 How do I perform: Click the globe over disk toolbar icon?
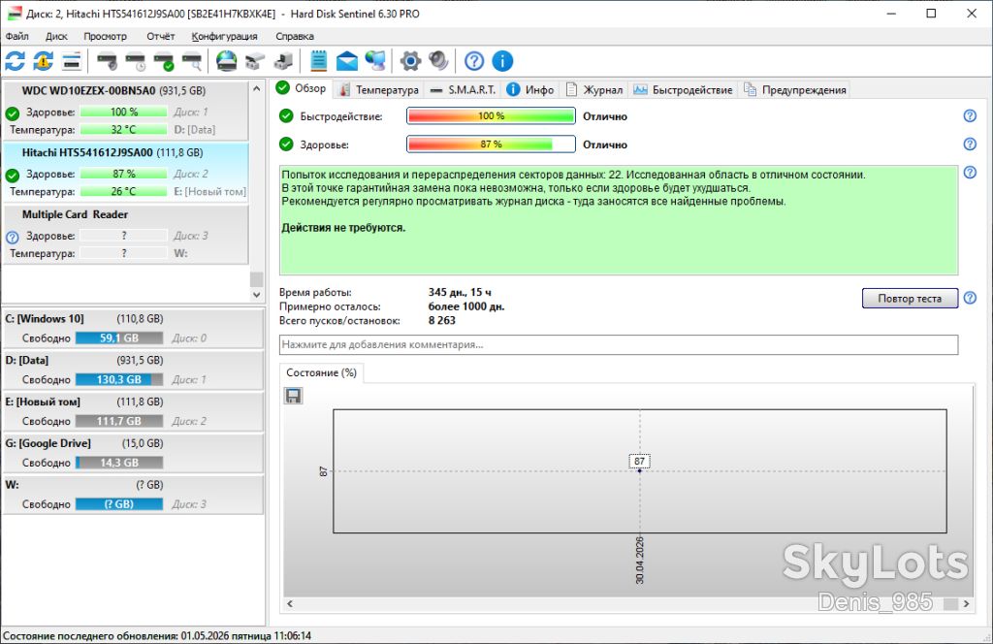click(226, 61)
